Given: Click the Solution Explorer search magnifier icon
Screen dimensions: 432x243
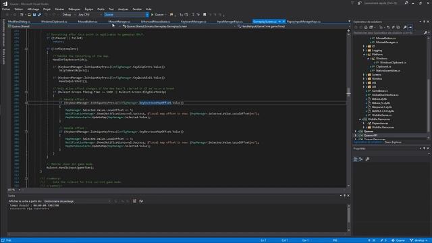Looking at the screenshot, I should [x=425, y=33].
